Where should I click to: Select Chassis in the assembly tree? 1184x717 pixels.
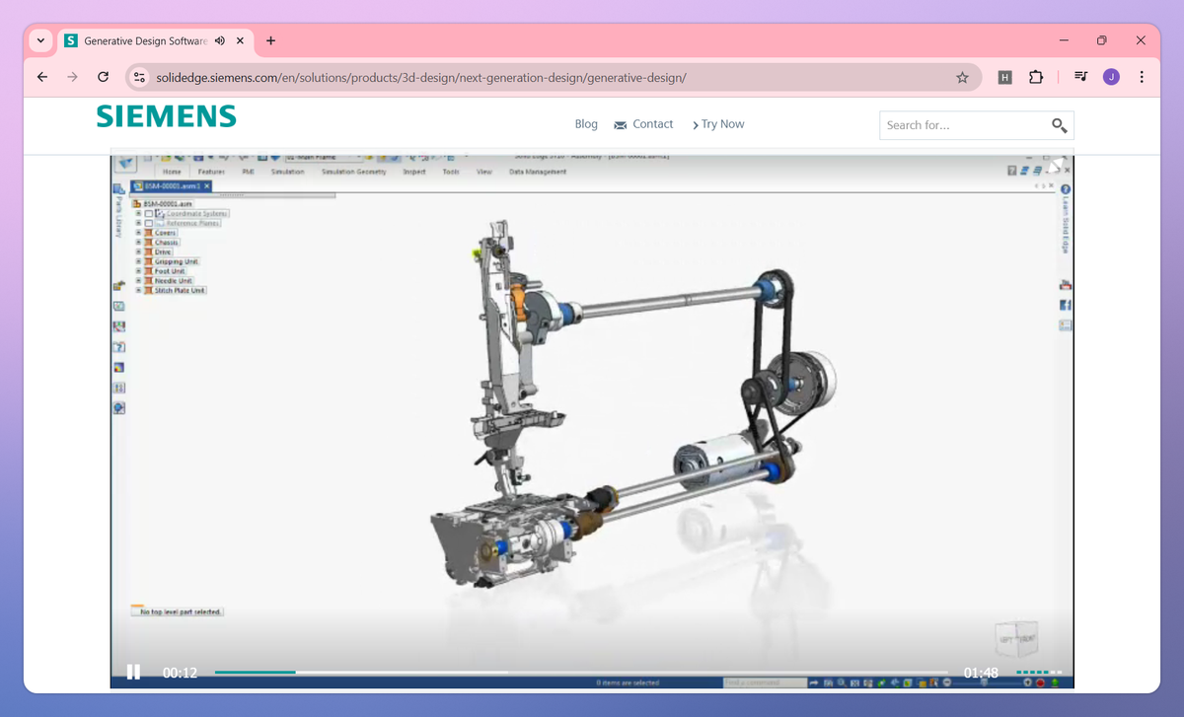[167, 243]
